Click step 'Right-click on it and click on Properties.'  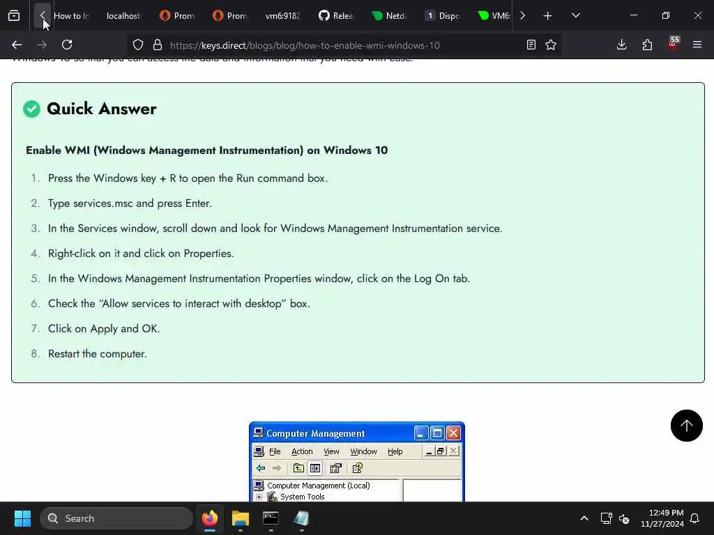pos(141,254)
